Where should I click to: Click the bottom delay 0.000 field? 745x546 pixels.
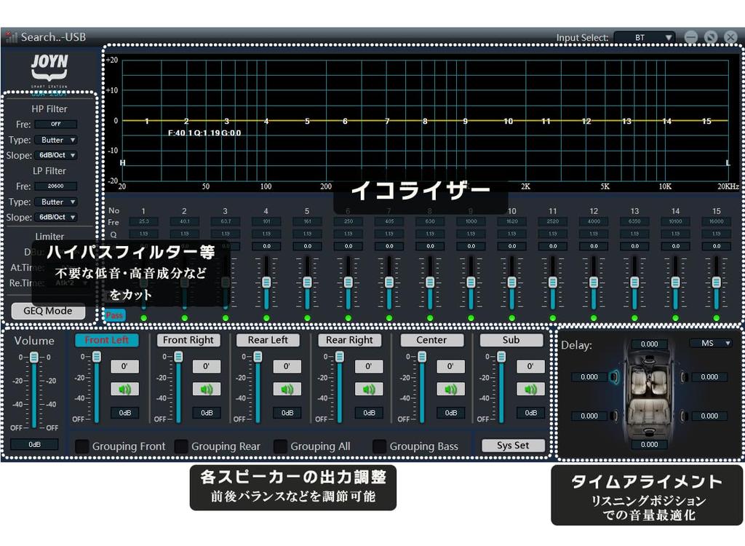pos(650,444)
